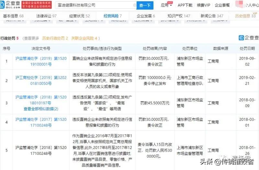The width and height of the screenshot is (259, 170).
Task: Switch to the 基本信息 68 tab
Action: pyautogui.click(x=13, y=16)
